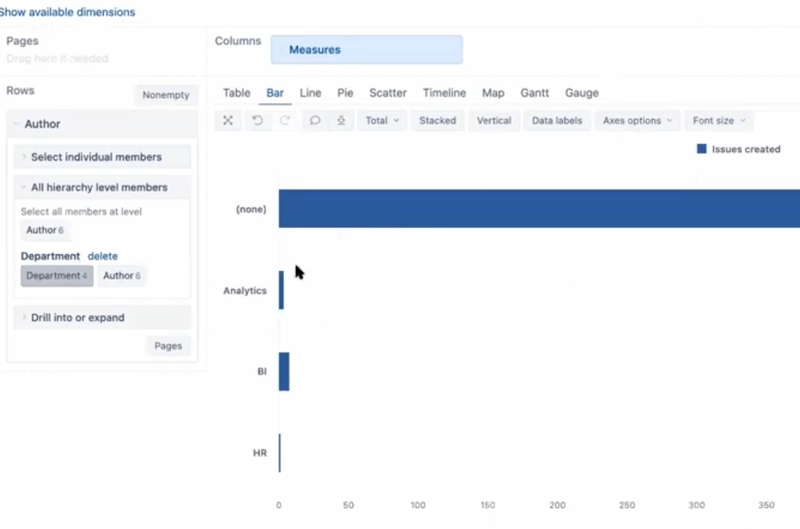
Task: Click the export download icon
Action: tap(340, 121)
